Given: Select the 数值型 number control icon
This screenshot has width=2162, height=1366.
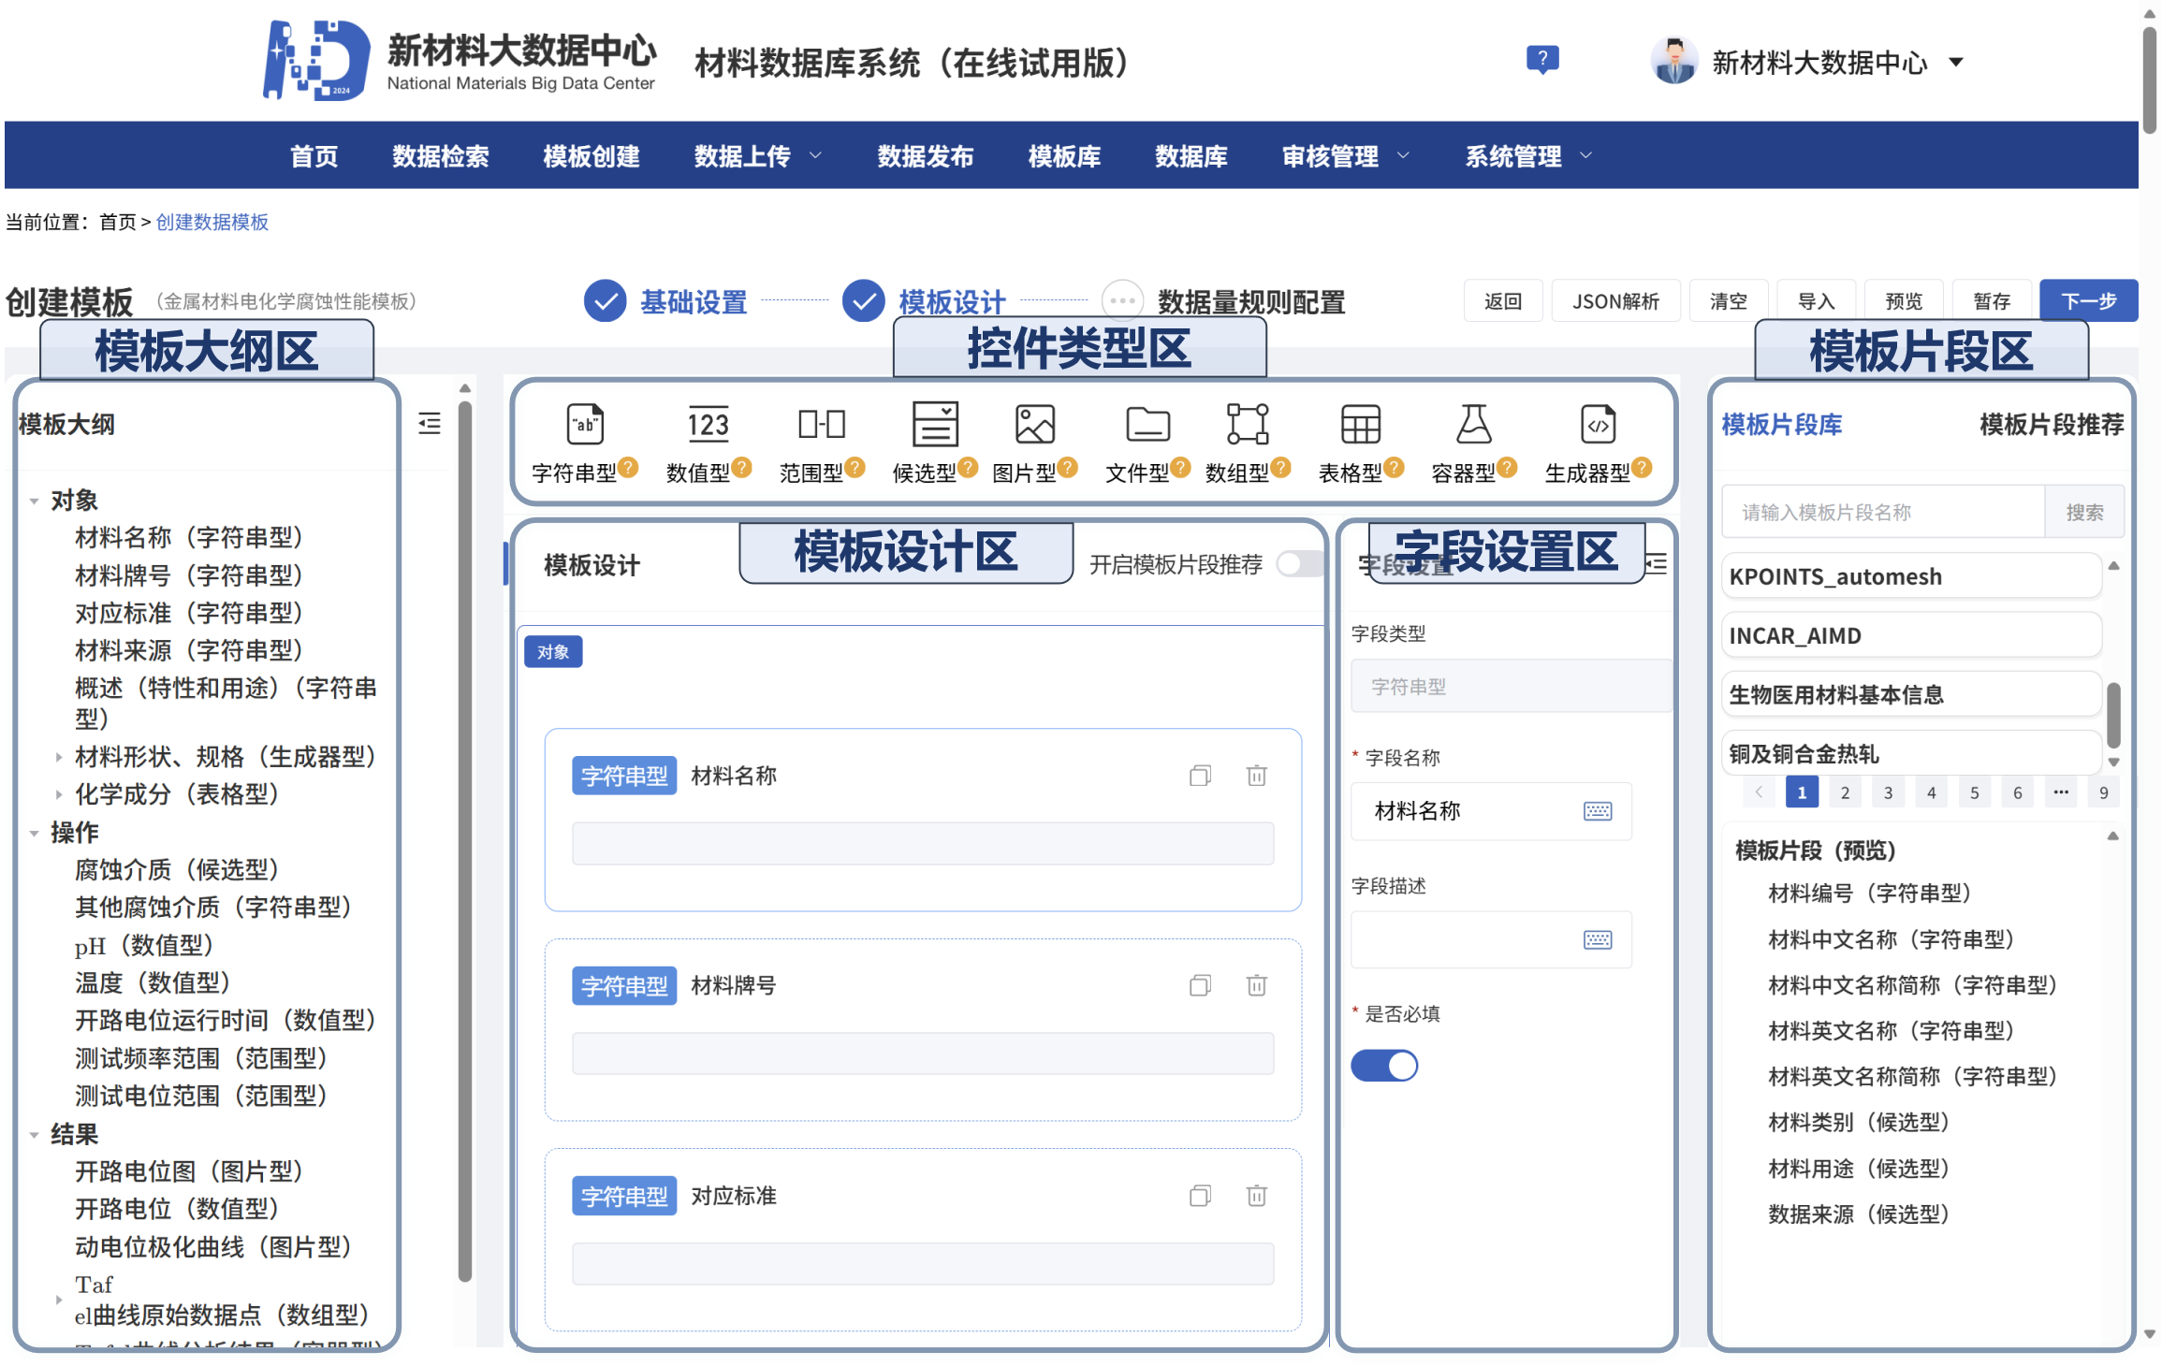Looking at the screenshot, I should coord(707,426).
